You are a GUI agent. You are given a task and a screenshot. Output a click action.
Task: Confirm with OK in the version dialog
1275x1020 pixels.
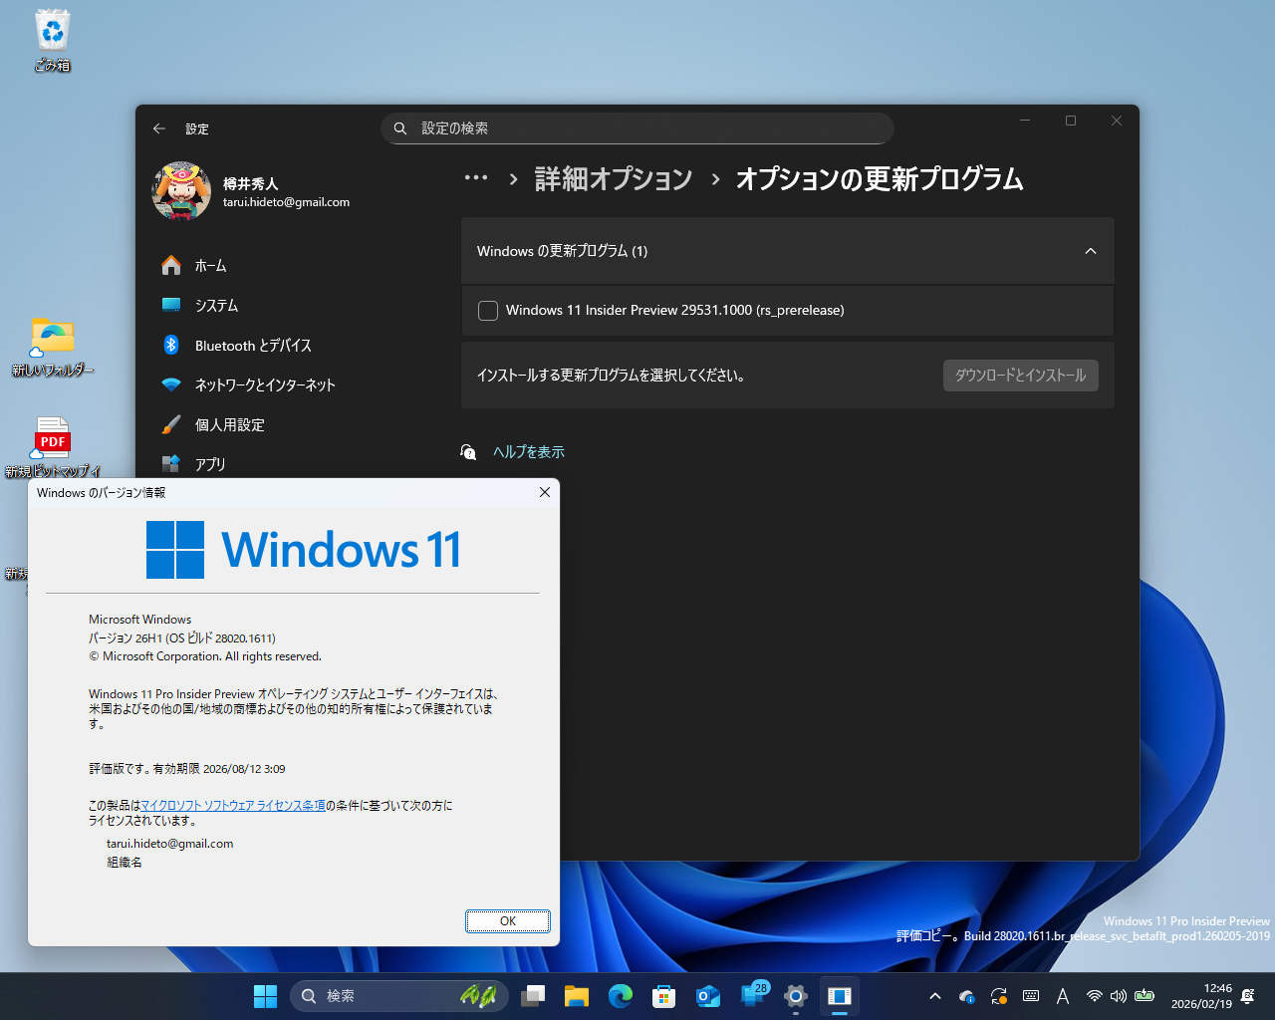coord(508,921)
